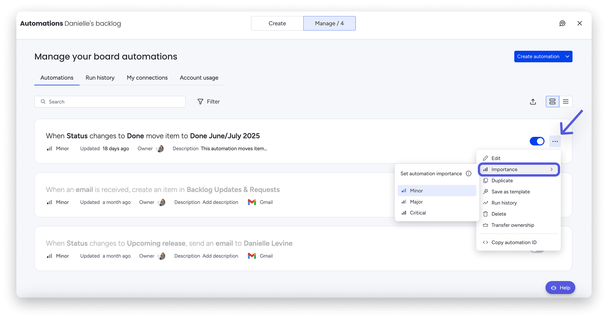
Task: Choose Duplicate from the options menu
Action: [502, 181]
